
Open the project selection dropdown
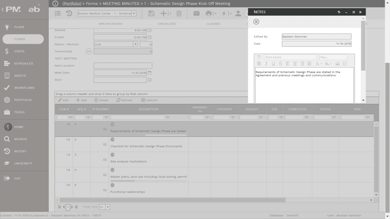134,13
